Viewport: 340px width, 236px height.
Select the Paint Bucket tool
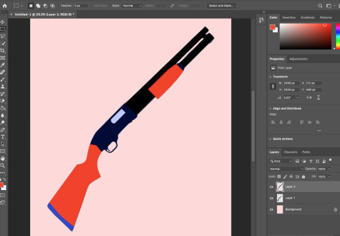pyautogui.click(x=3, y=108)
